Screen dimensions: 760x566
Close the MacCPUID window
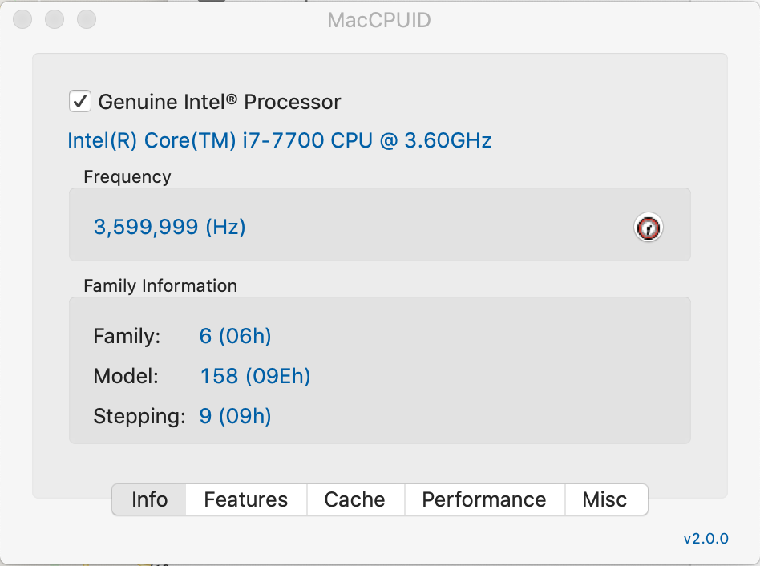click(x=22, y=19)
